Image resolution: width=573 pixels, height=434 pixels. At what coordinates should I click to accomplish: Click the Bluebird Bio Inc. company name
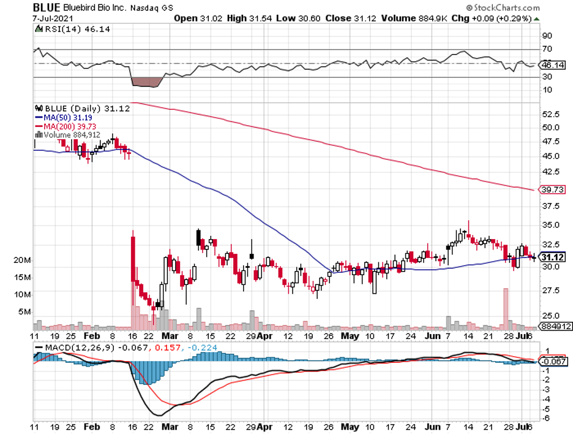95,7
